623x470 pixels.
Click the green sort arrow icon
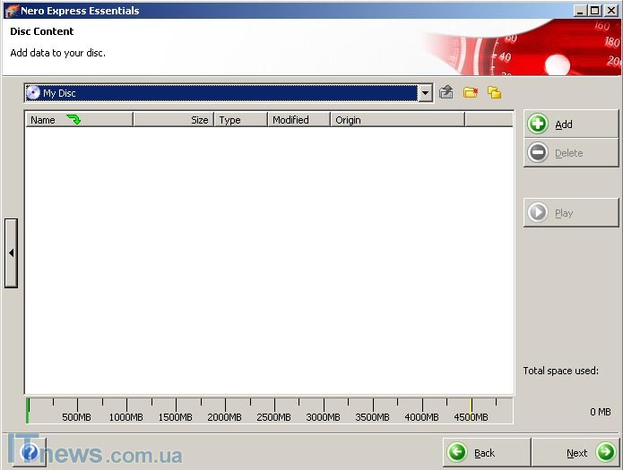(74, 119)
